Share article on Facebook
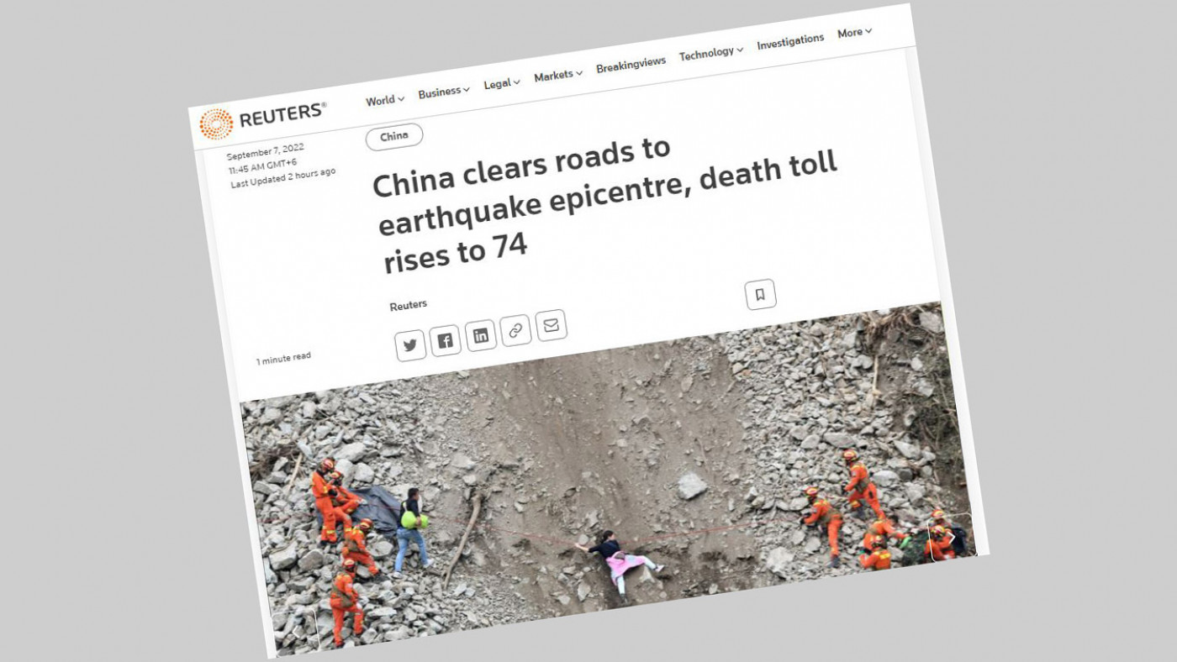Viewport: 1177px width, 662px height. tap(446, 340)
